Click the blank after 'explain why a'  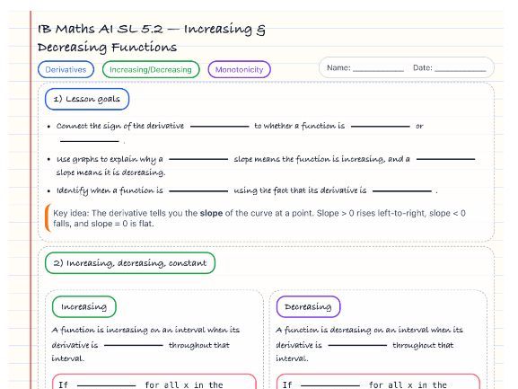point(198,159)
